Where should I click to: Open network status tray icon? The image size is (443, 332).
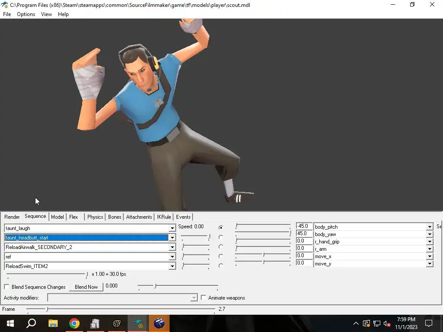coord(377,323)
